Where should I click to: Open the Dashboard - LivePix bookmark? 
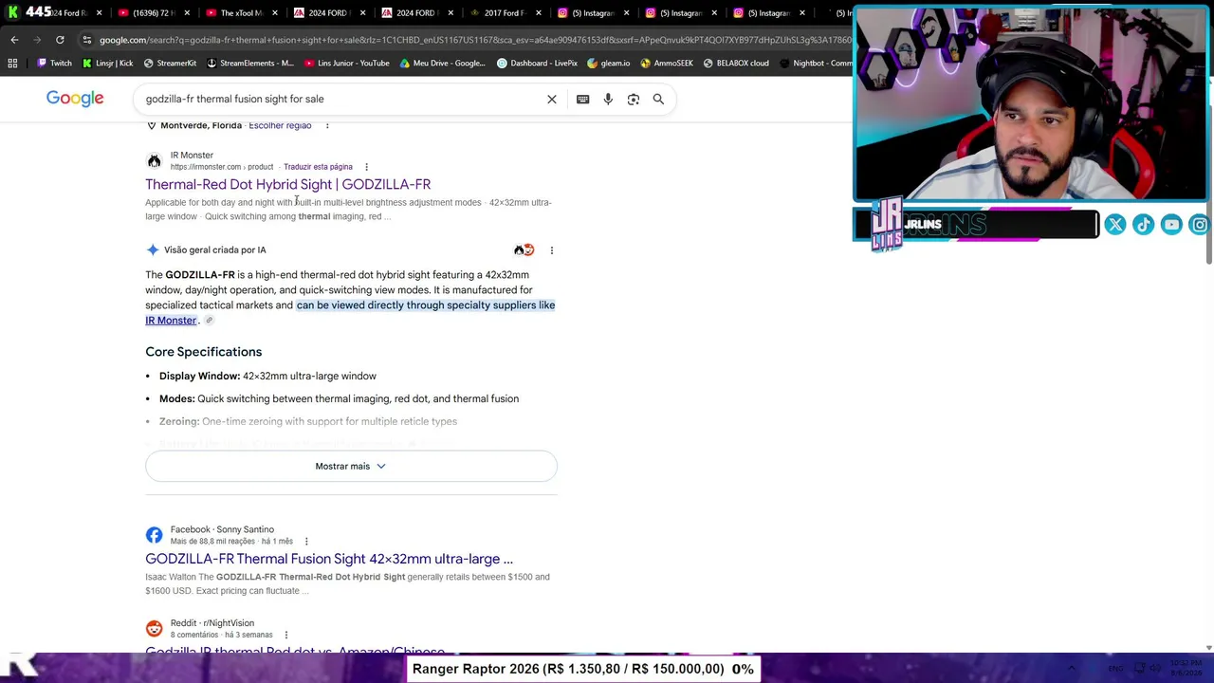tap(537, 64)
